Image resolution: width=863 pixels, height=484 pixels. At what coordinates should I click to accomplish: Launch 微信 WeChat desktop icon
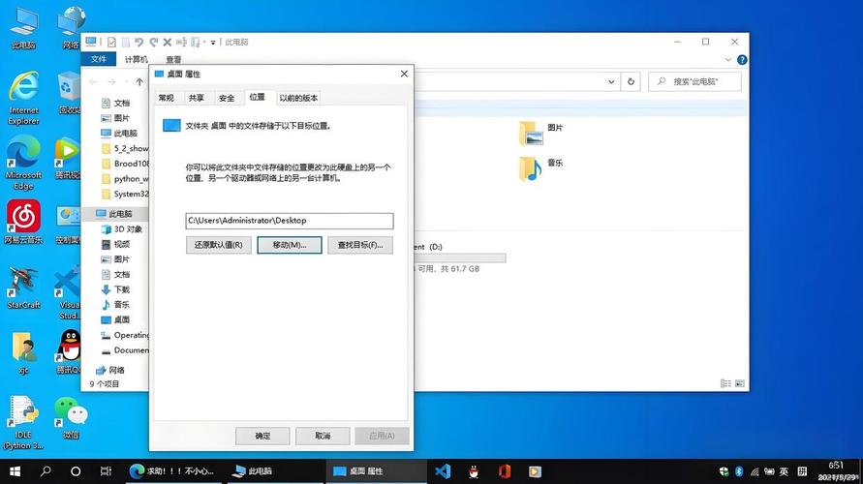point(71,418)
